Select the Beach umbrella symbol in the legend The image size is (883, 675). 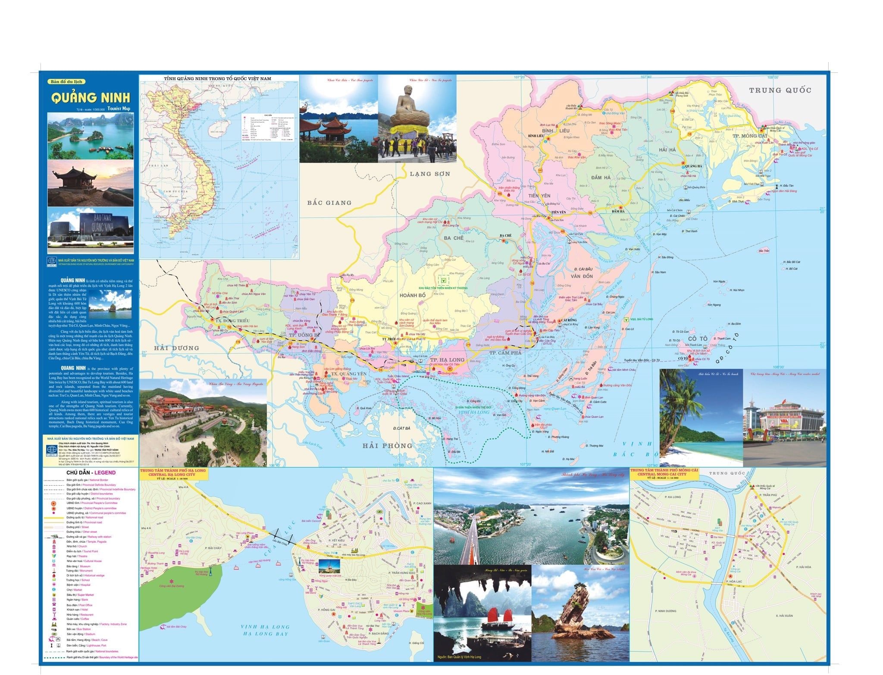pyautogui.click(x=52, y=639)
